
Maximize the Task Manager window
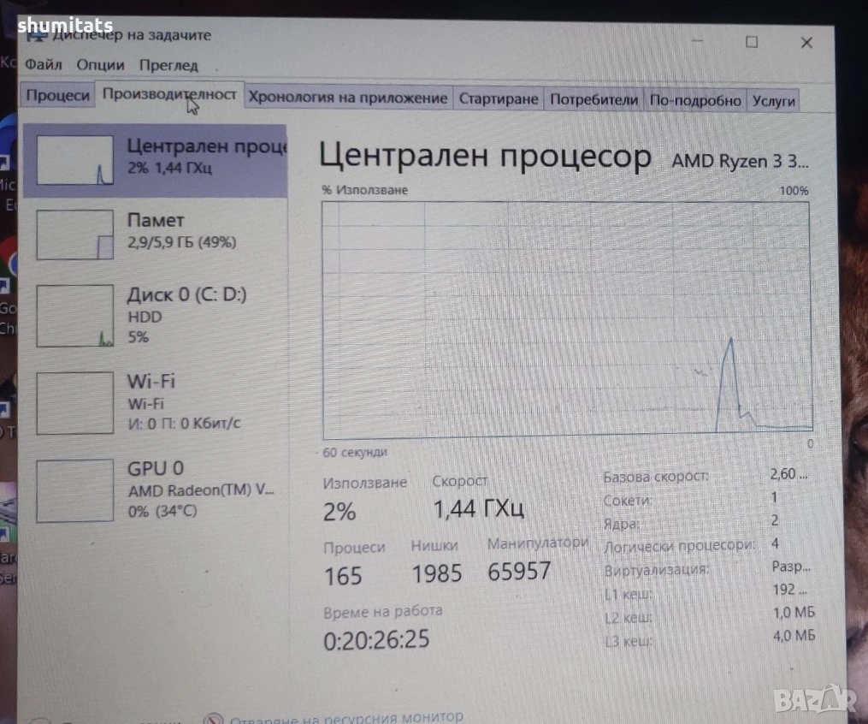751,42
